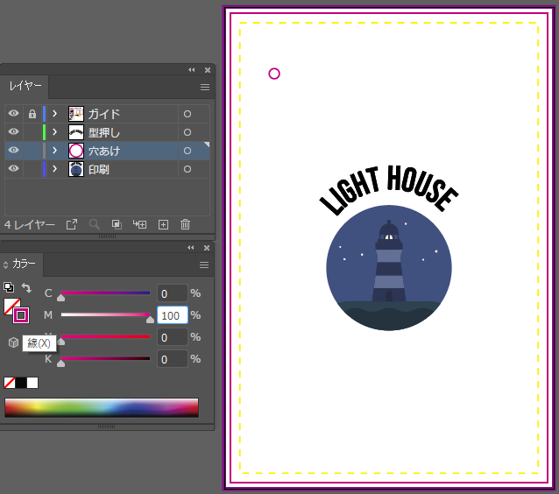
Task: Toggle visibility of the 印刷 layer
Action: [x=13, y=169]
